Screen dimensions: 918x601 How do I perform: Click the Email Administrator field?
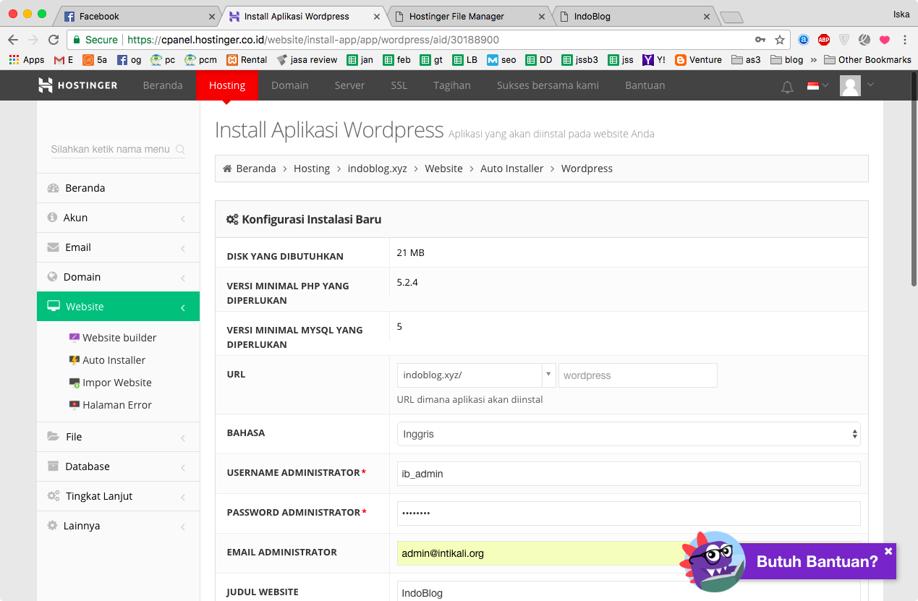pyautogui.click(x=629, y=553)
